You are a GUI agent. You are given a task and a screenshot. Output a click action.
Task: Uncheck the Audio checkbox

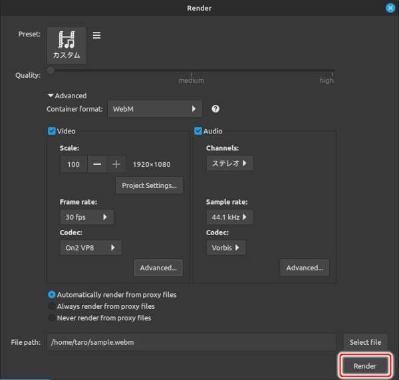point(198,131)
